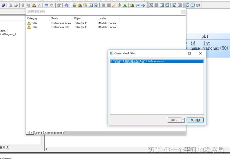The height and width of the screenshot is (159, 230).
Task: Click the tab scroll left arrow
Action: 28,133
